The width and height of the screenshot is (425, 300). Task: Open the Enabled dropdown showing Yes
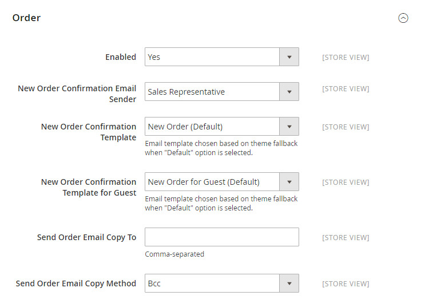pos(221,57)
